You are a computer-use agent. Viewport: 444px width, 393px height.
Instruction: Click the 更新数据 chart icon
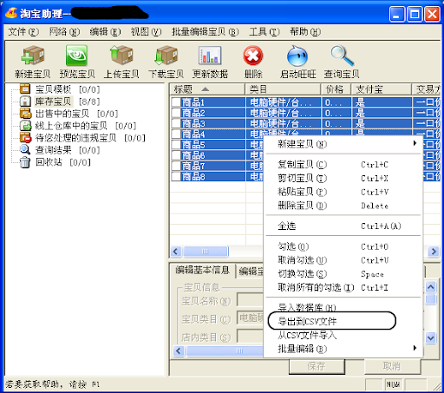(x=210, y=56)
